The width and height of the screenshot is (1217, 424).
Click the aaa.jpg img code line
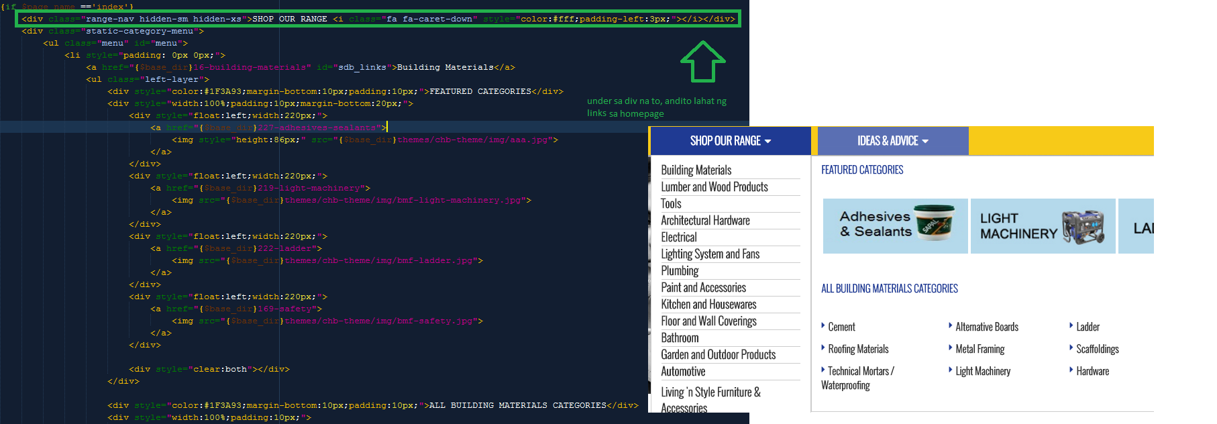pos(365,140)
